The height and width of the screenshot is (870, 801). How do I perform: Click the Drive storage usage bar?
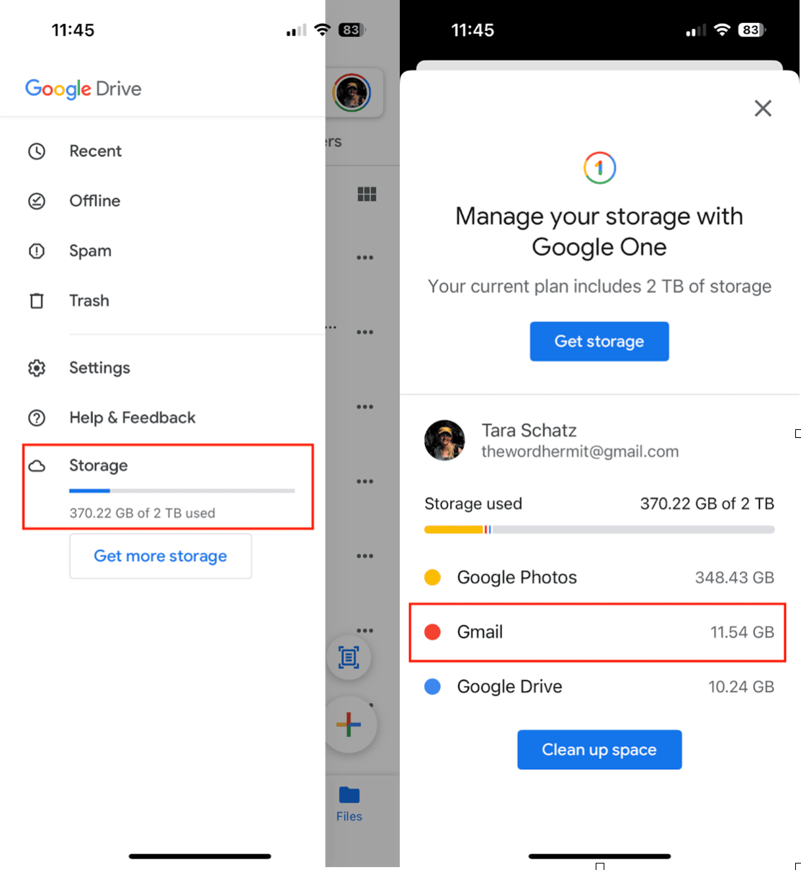click(x=182, y=491)
